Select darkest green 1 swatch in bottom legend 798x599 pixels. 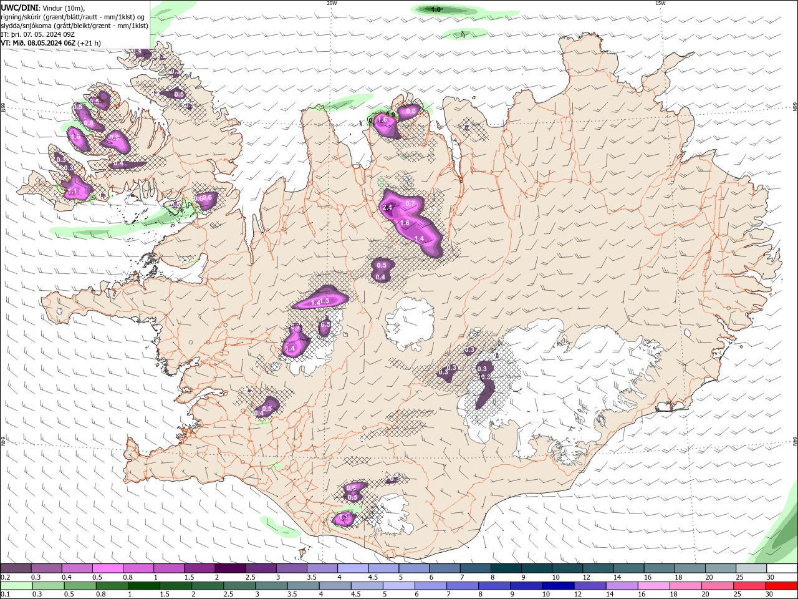pyautogui.click(x=143, y=586)
